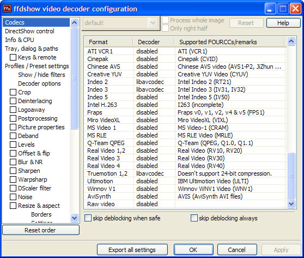Click the Cancel button
The width and height of the screenshot is (304, 258).
pos(237,250)
